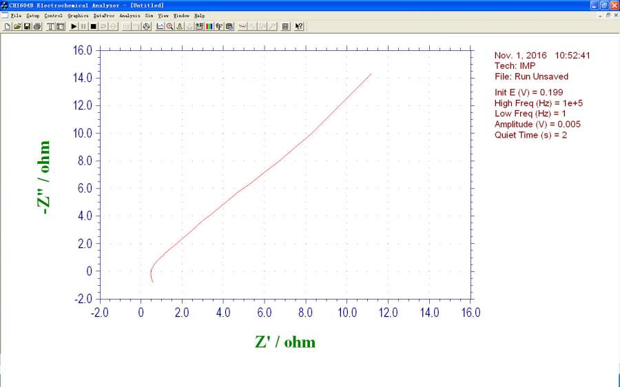This screenshot has height=387, width=620.
Task: Copy plot to clipboard icon
Action: [x=229, y=26]
